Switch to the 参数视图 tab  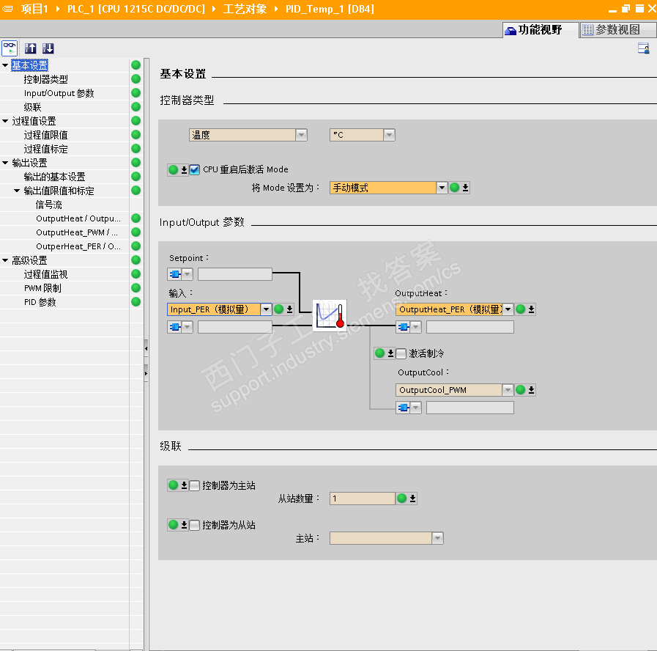(617, 30)
